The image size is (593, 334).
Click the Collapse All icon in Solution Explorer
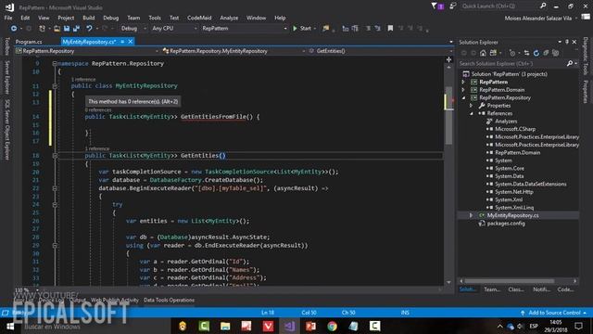tap(546, 53)
